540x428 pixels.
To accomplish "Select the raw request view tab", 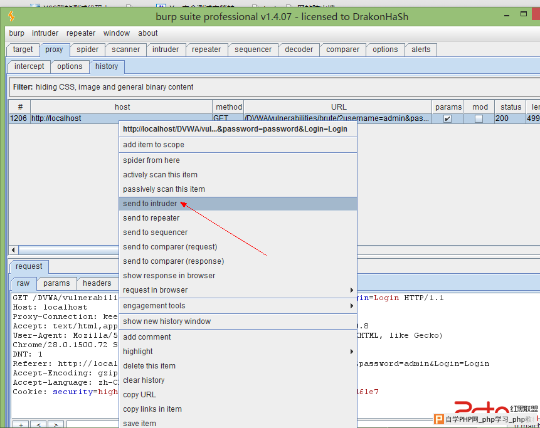I will pos(23,283).
